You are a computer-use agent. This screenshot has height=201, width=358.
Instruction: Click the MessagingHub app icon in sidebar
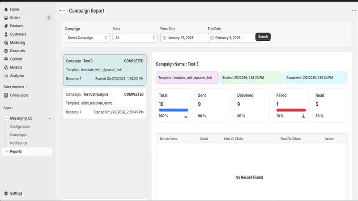pos(6,118)
